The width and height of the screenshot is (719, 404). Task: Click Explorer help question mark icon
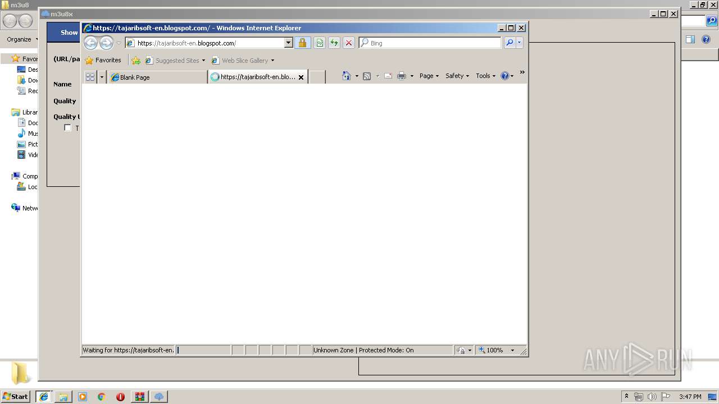point(706,39)
